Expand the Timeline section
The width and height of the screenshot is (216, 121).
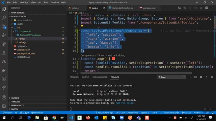click(x=37, y=102)
